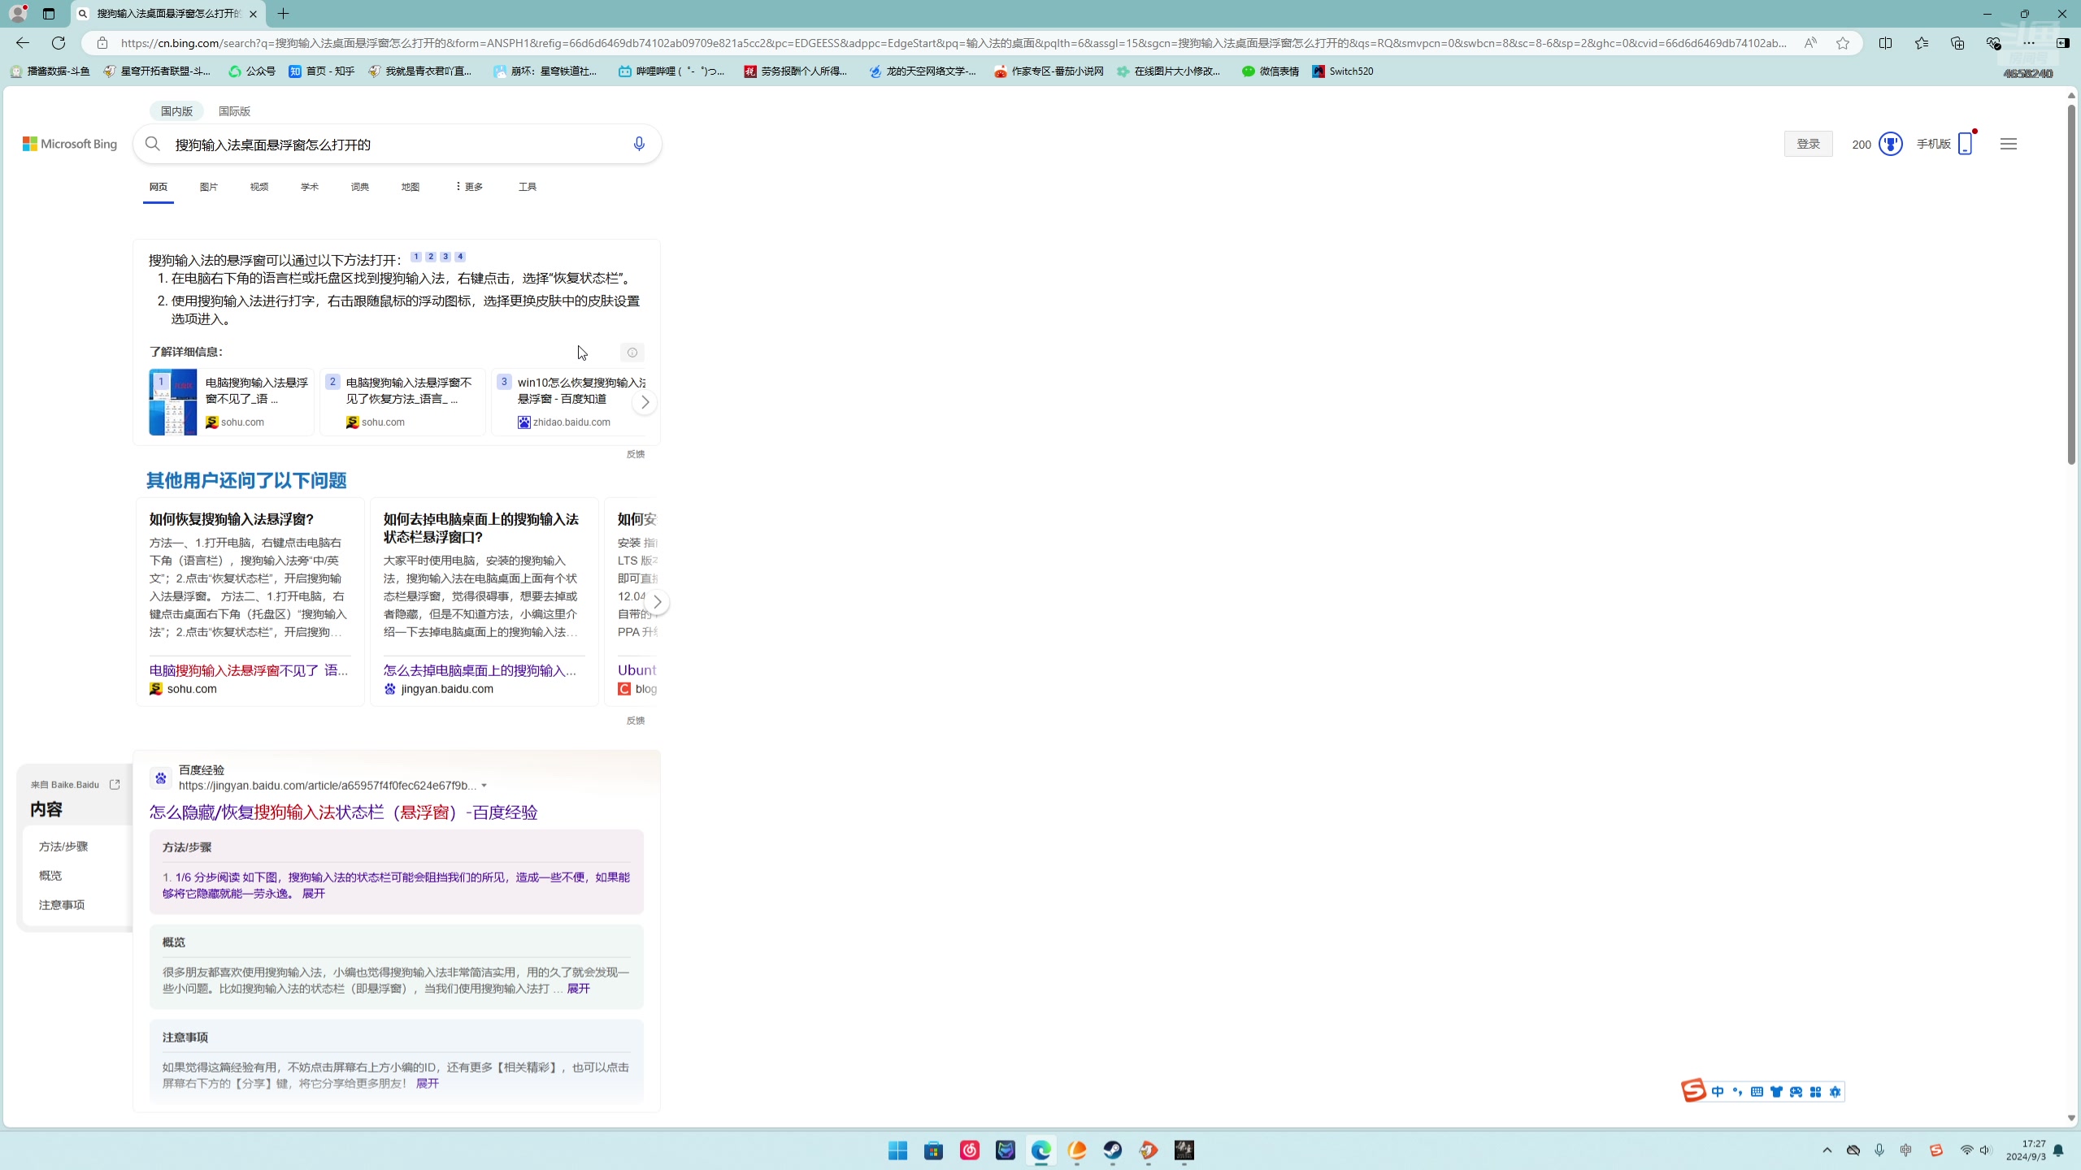Open Edge settings and more ellipsis
The image size is (2081, 1170).
pyautogui.click(x=2029, y=43)
